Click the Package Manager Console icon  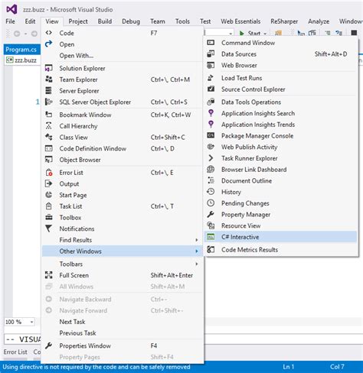click(x=211, y=135)
